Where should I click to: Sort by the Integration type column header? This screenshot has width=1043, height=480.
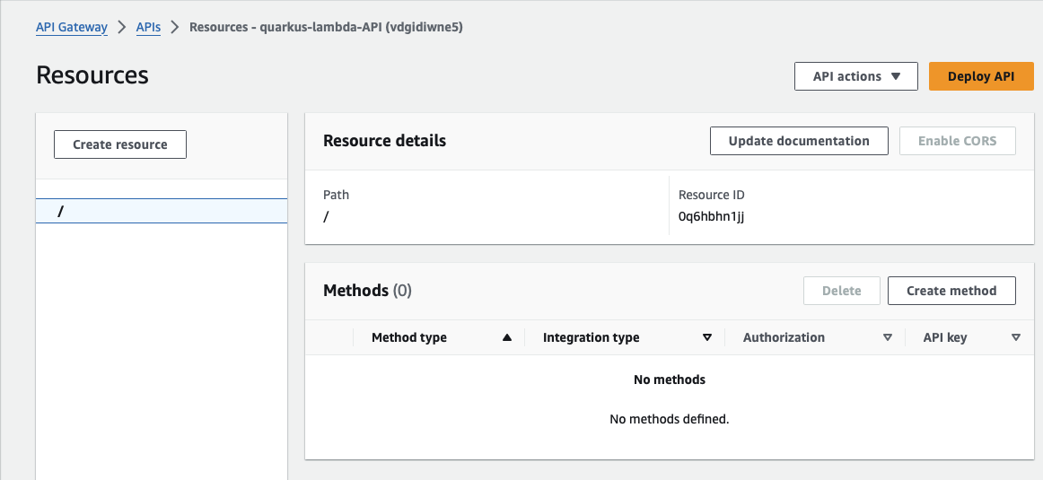click(x=591, y=337)
